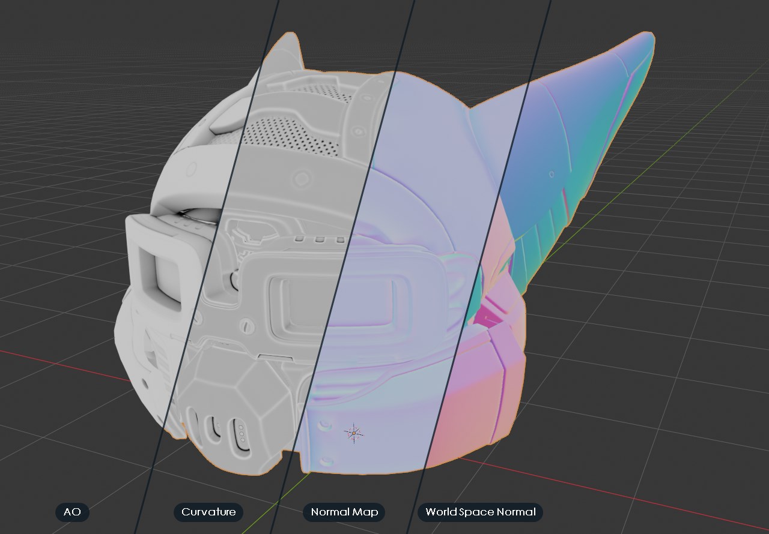
Task: Click the 3D cursor crosshair on the helmet
Action: tap(354, 433)
